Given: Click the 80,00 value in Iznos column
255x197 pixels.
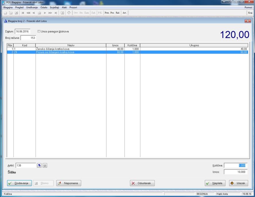Looking at the screenshot, I should (x=120, y=52).
